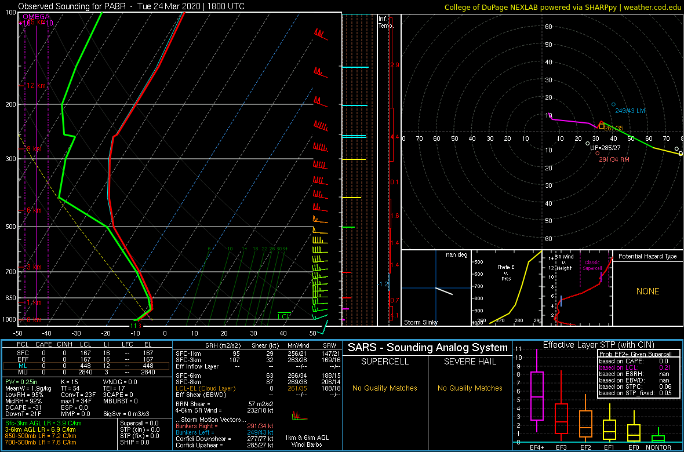Click the white Corfidi upshear circle on hodograph

pos(588,143)
